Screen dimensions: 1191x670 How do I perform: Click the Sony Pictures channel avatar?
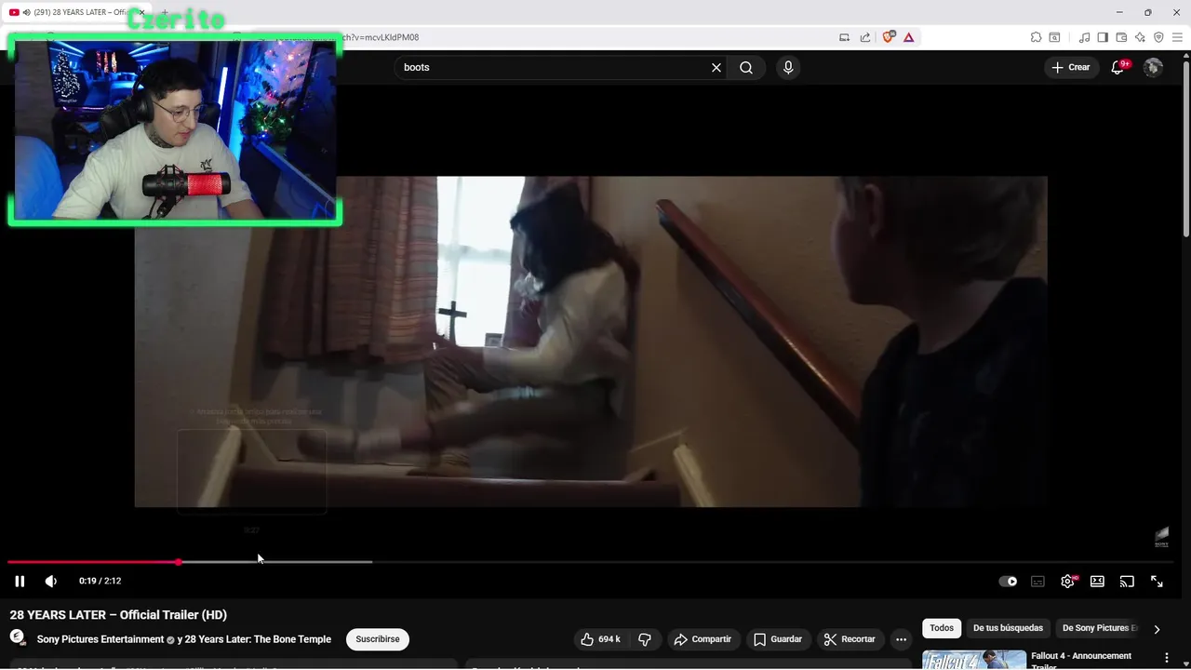pyautogui.click(x=18, y=637)
